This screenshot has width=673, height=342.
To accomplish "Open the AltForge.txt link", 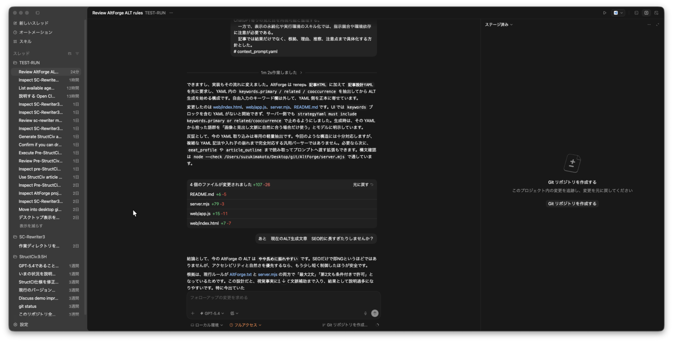I will coord(241,275).
